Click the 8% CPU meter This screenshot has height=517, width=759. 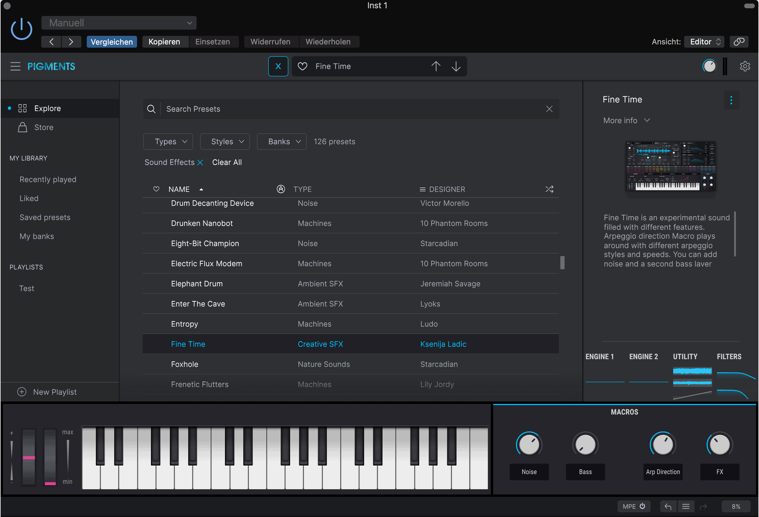click(736, 506)
